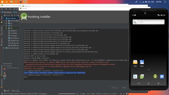Open the green Android robot app in dock
Viewport: 169px width, 95px height.
pyautogui.click(x=155, y=77)
